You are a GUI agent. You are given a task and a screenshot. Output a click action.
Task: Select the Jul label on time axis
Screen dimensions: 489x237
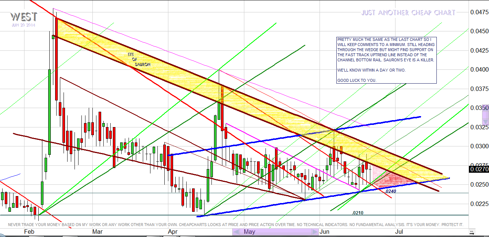(x=399, y=232)
